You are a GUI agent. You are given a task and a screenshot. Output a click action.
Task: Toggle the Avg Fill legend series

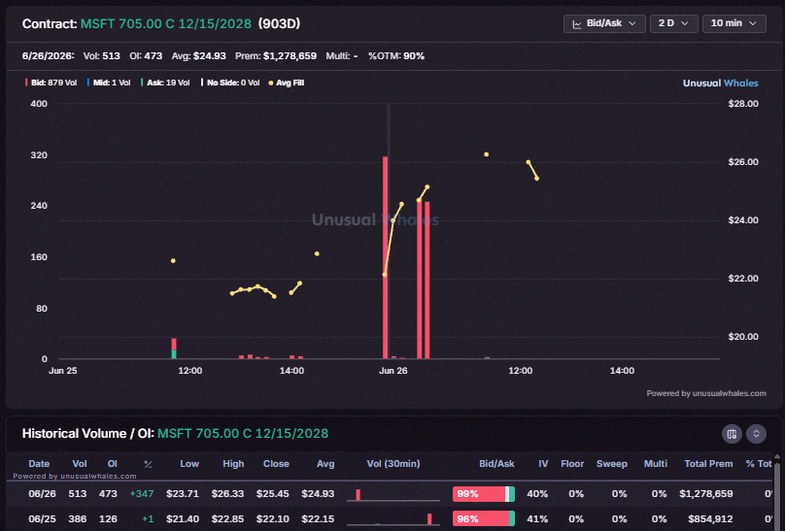[287, 83]
